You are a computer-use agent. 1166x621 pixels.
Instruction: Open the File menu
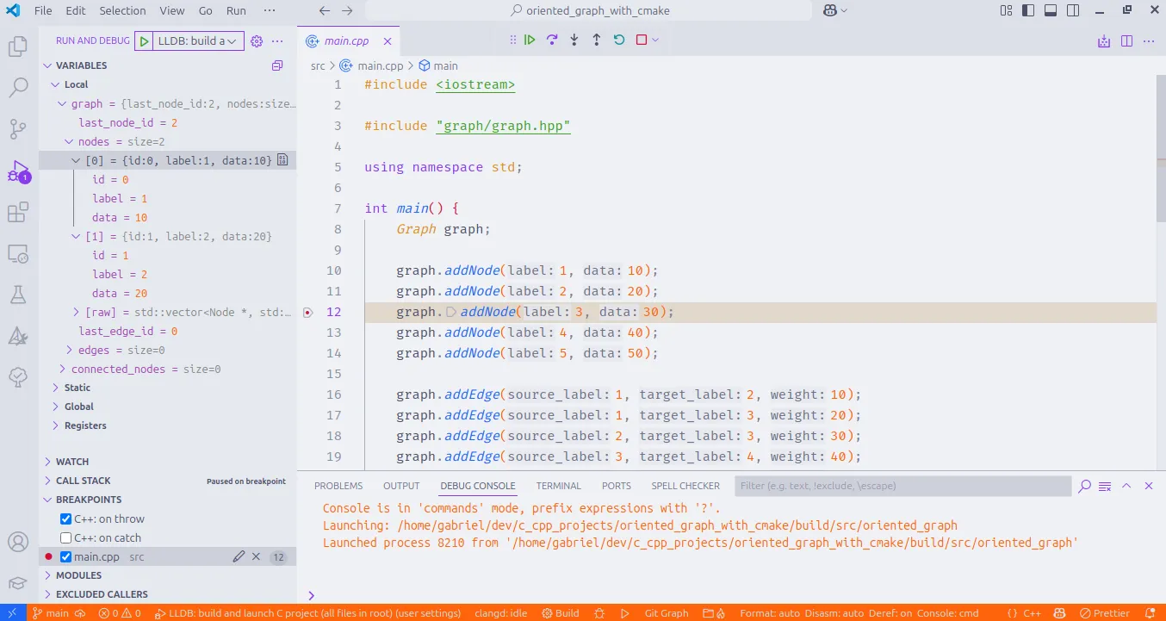tap(43, 10)
